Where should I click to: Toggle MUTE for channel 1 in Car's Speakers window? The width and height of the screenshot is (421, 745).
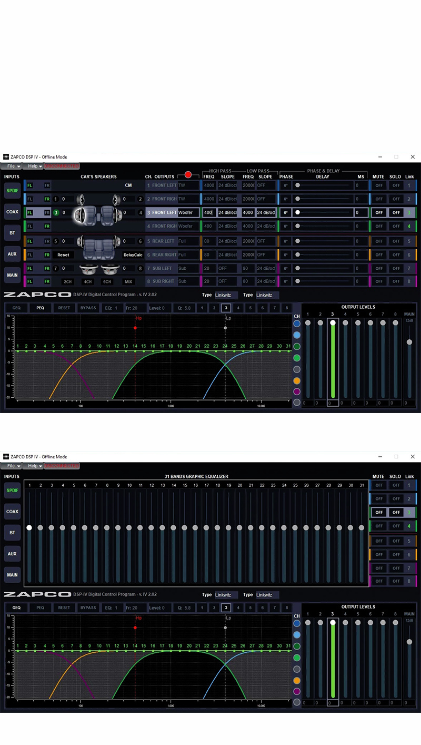378,185
